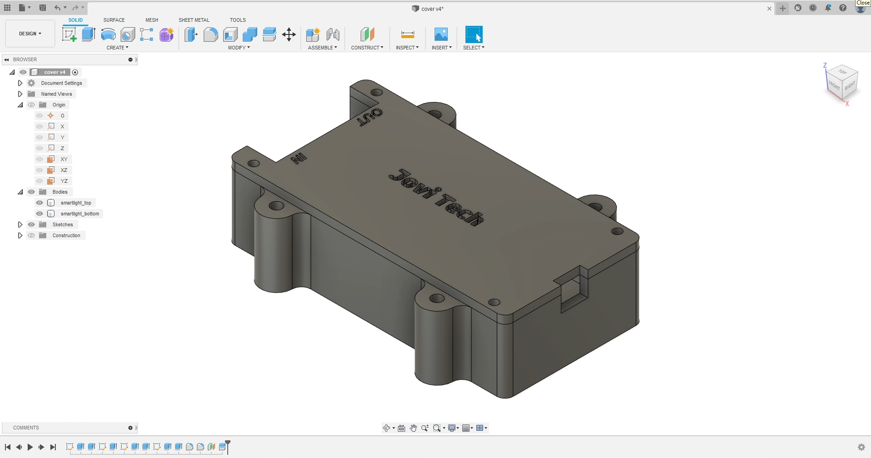Expand the Sketches folder
This screenshot has height=458, width=871.
click(x=20, y=224)
